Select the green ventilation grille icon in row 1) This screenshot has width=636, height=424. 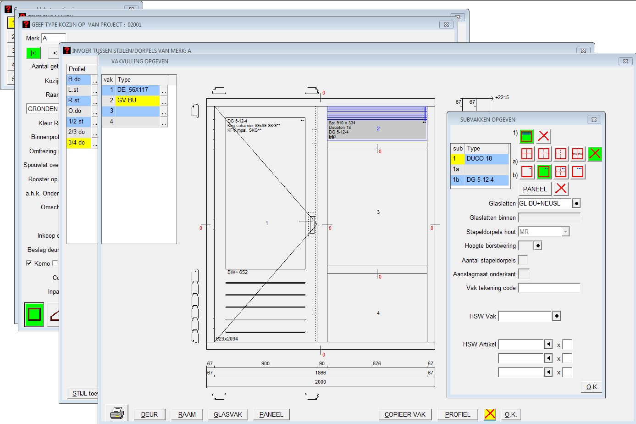[x=526, y=136]
